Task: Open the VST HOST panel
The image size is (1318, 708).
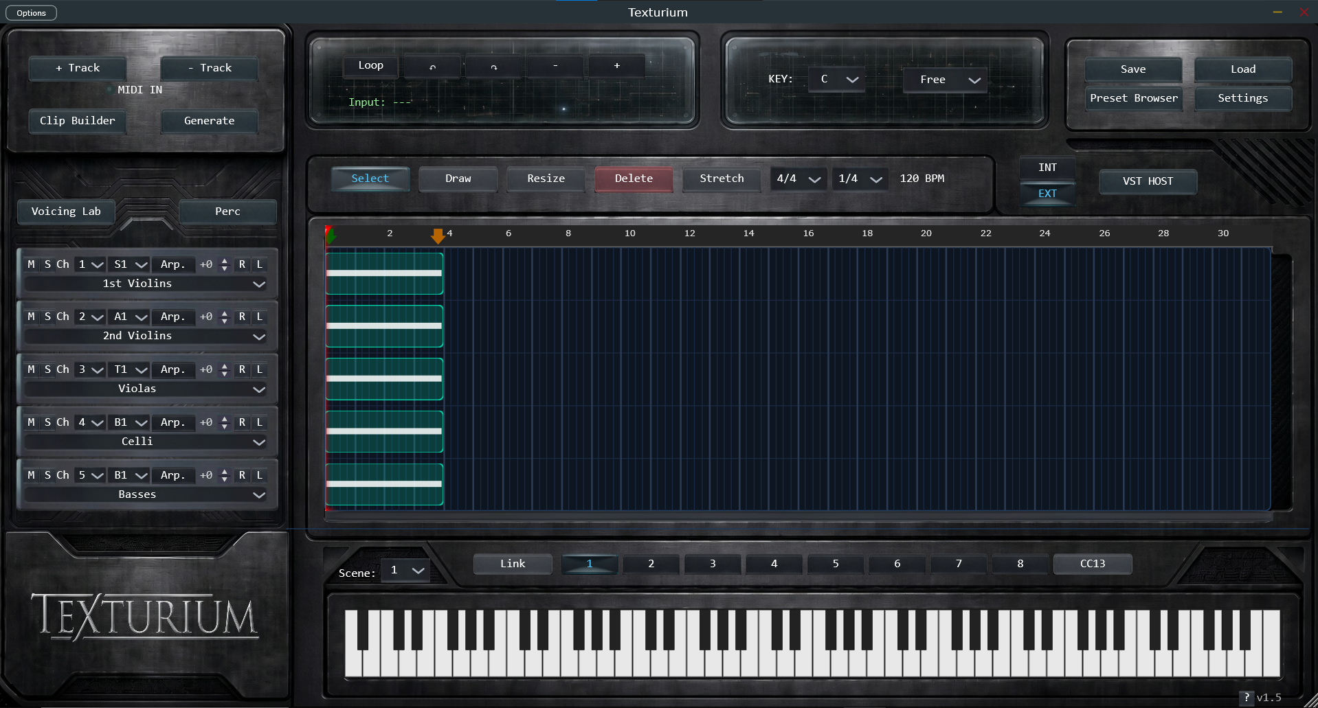Action: 1148,181
